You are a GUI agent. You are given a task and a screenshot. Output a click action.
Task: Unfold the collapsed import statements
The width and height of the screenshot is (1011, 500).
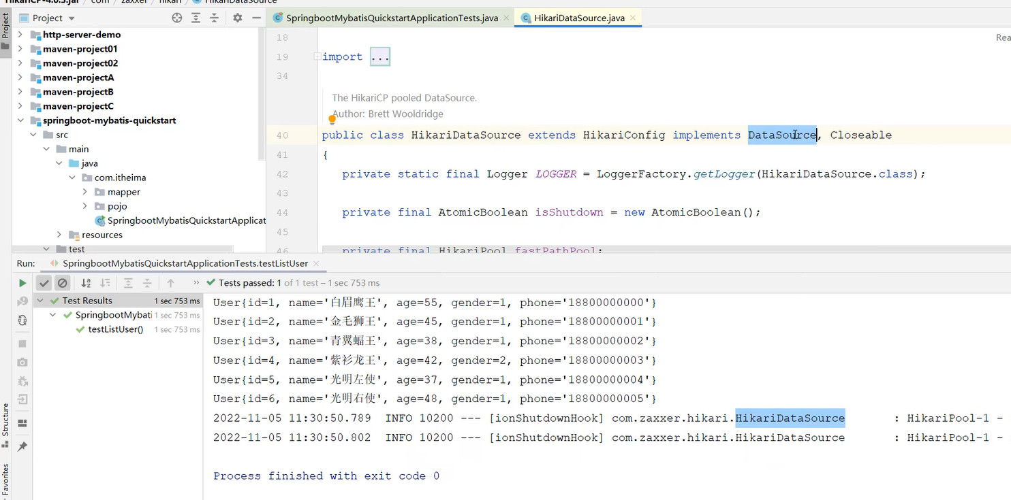pyautogui.click(x=380, y=56)
